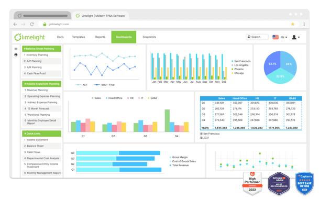The height and width of the screenshot is (199, 319).
Task: Reload the page with the refresh icon
Action: tap(32, 24)
